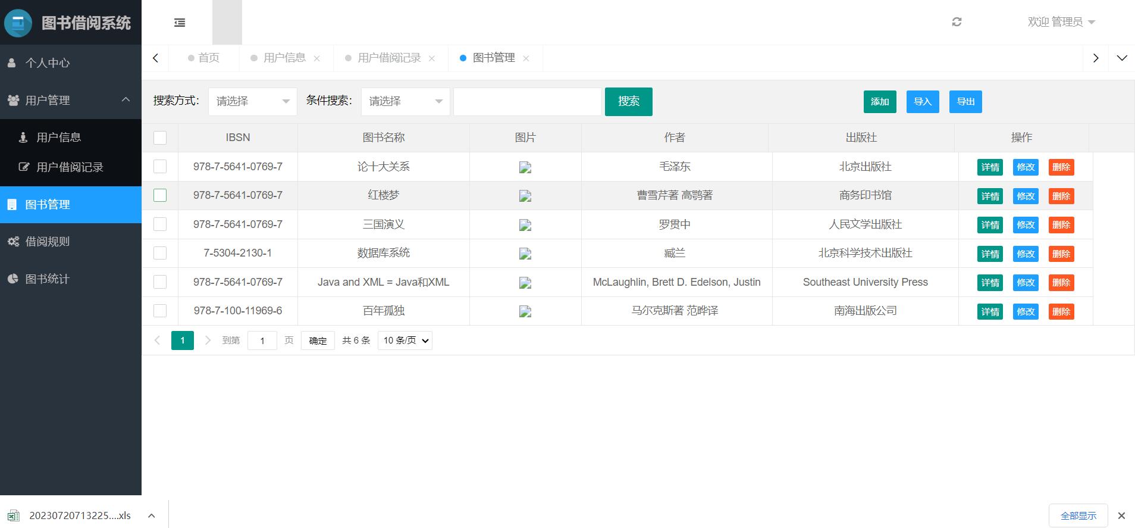The image size is (1135, 528).
Task: Collapse the 用户管理 sidebar group
Action: (x=71, y=100)
